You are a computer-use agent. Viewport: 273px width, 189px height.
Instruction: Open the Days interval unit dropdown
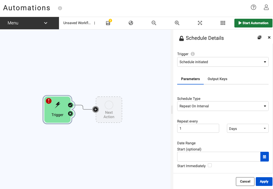coord(248,128)
